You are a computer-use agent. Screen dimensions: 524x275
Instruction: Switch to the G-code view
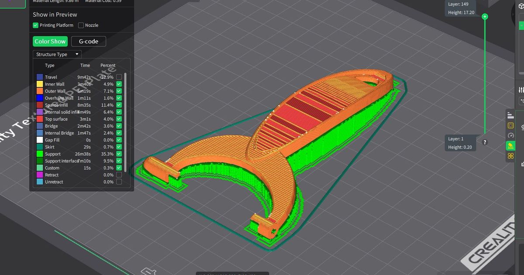[x=88, y=41]
